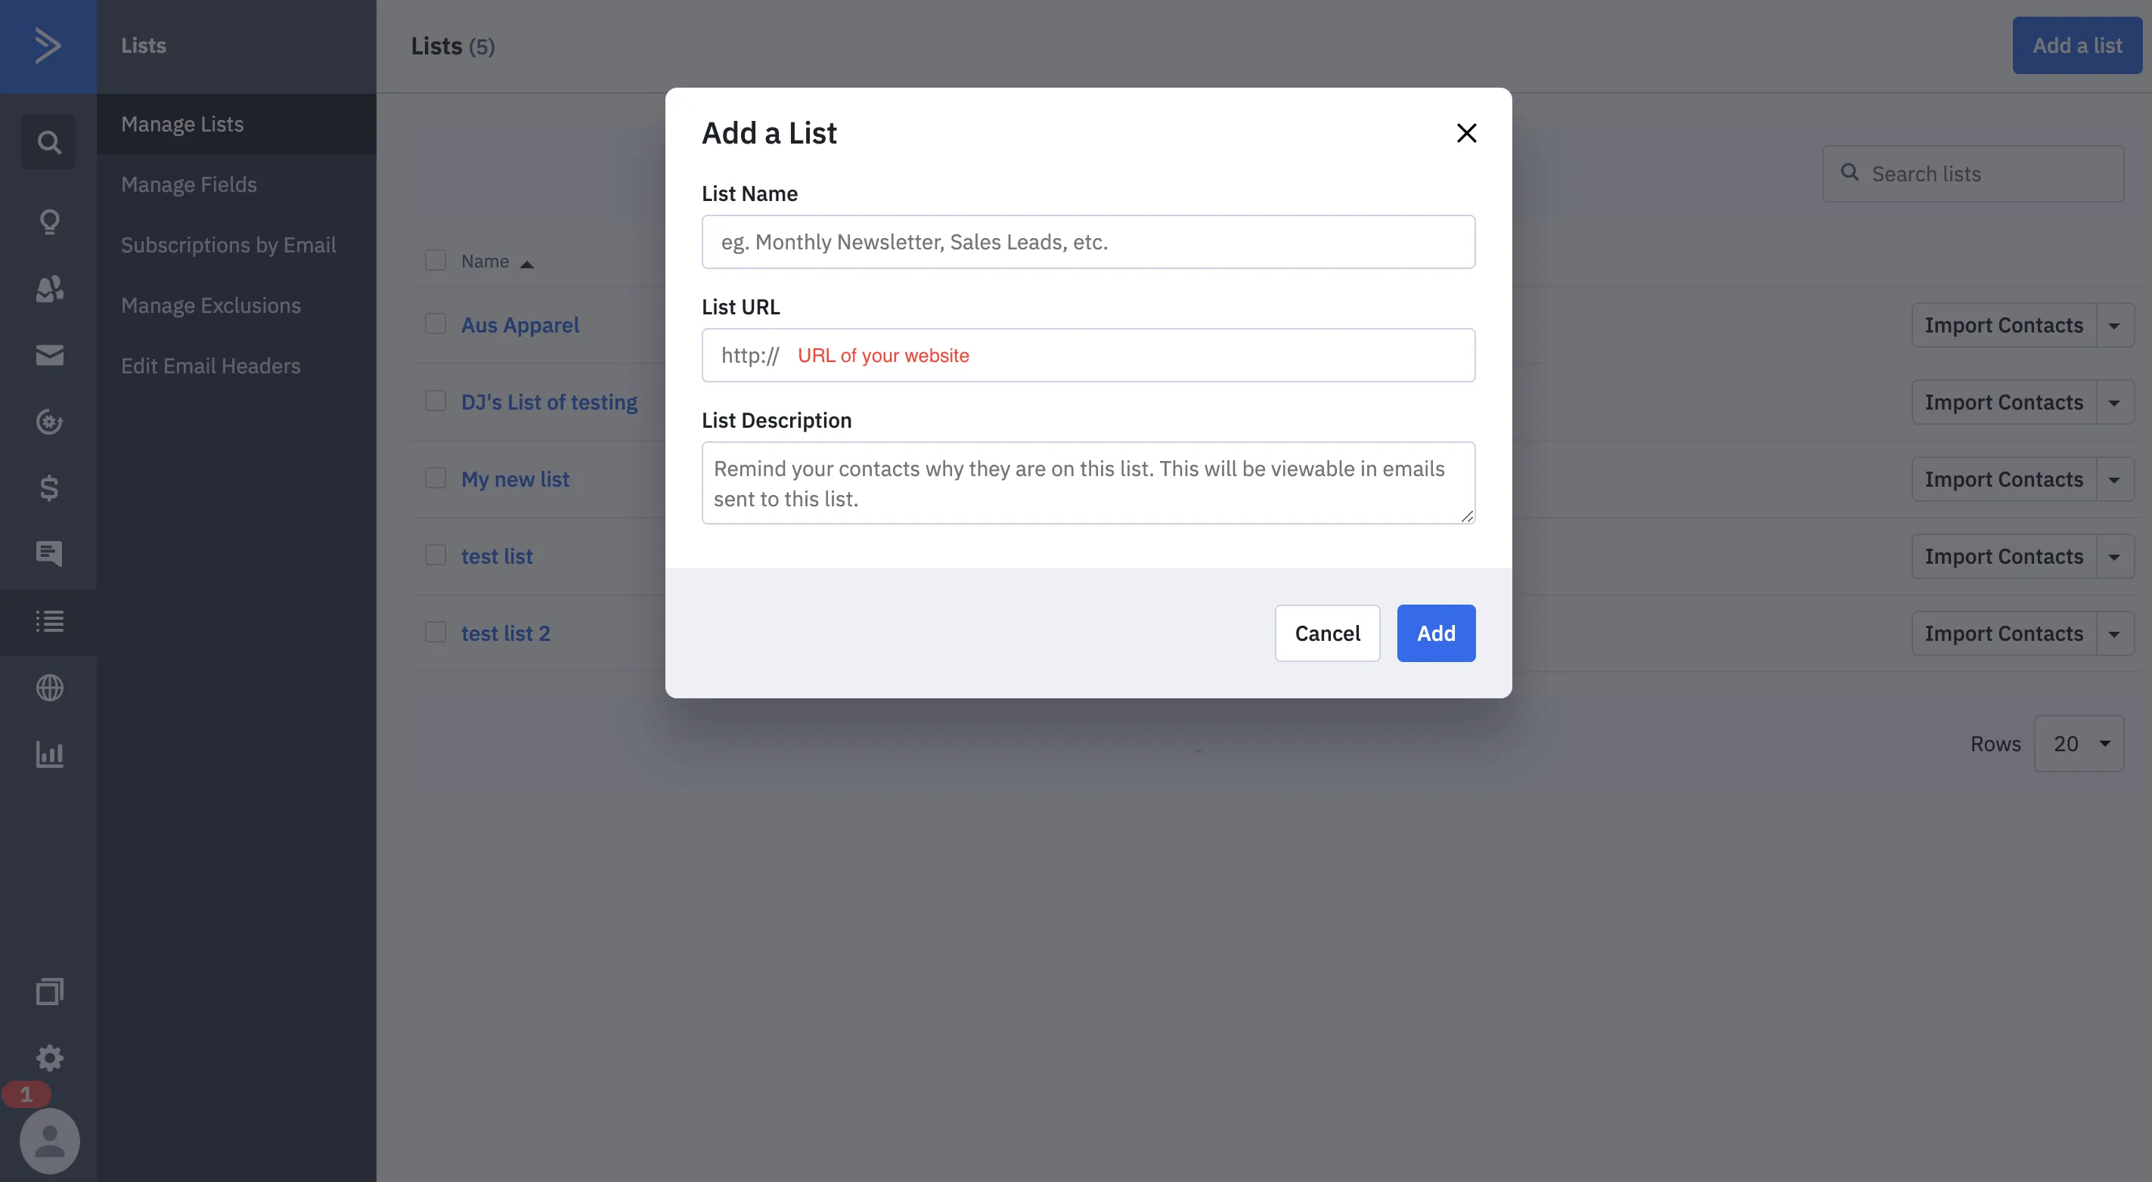The height and width of the screenshot is (1182, 2152).
Task: Open the Deals dollar sign icon
Action: click(48, 487)
